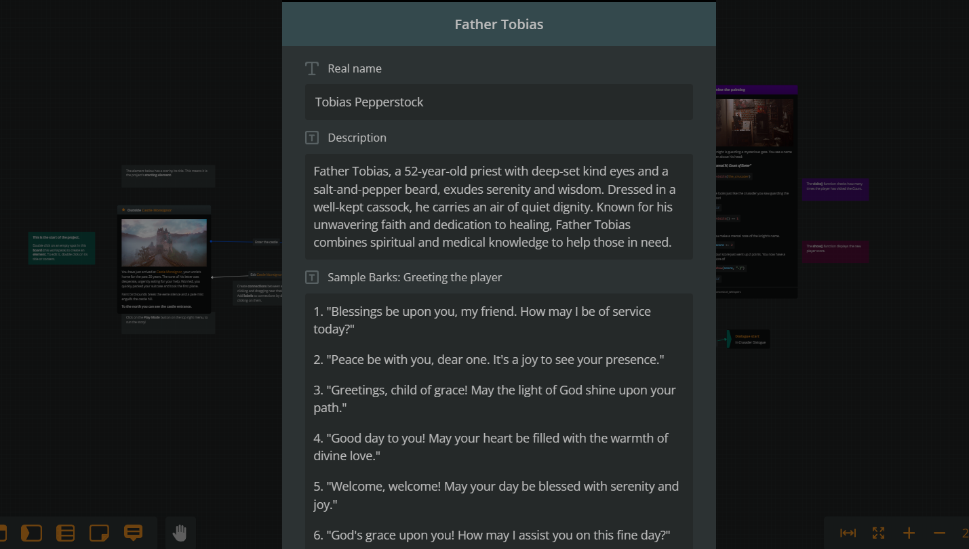Click the magenta 'show() function' note
This screenshot has height=549, width=969.
pos(836,251)
